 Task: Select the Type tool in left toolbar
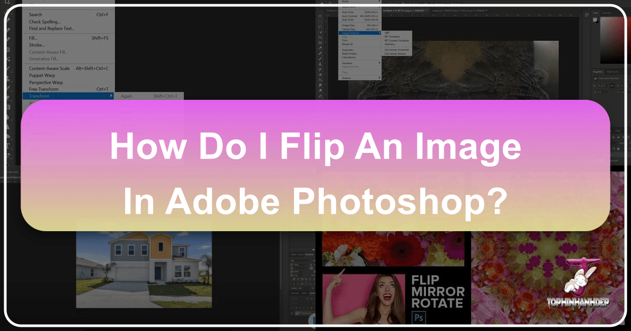point(8,146)
